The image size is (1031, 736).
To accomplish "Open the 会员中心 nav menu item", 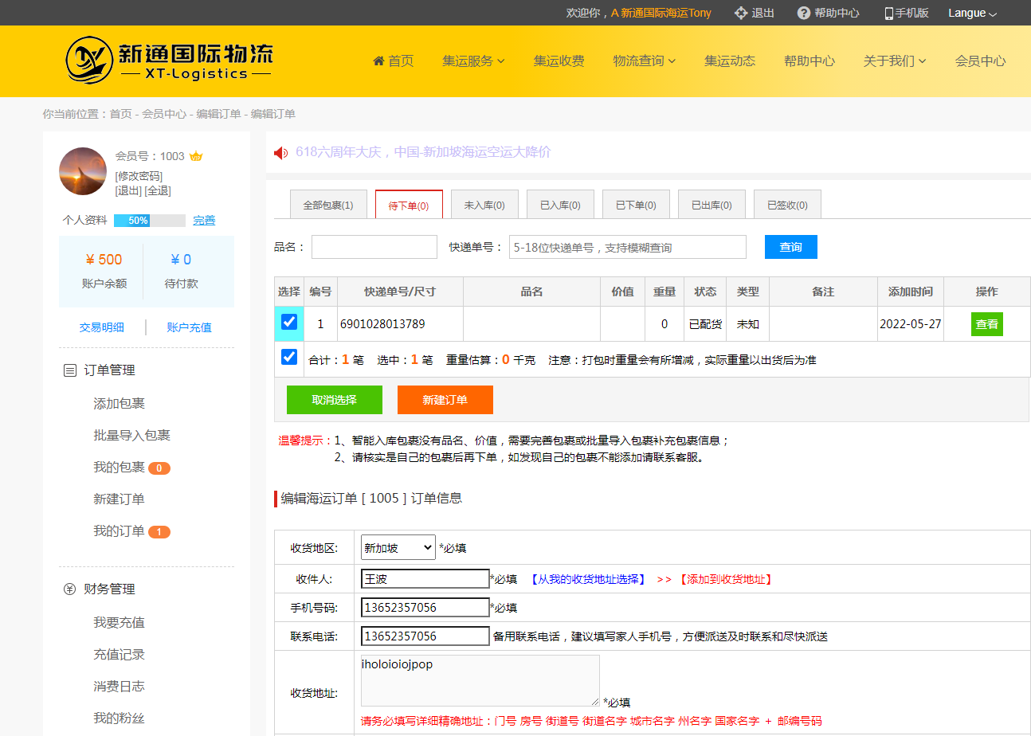I will point(980,61).
